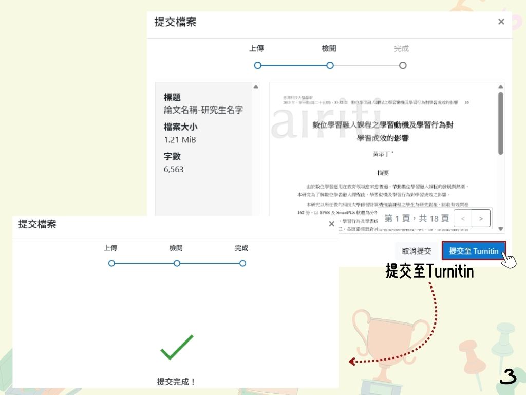
Task: Click the 上傳 step circle in upper progress bar
Action: click(x=257, y=65)
